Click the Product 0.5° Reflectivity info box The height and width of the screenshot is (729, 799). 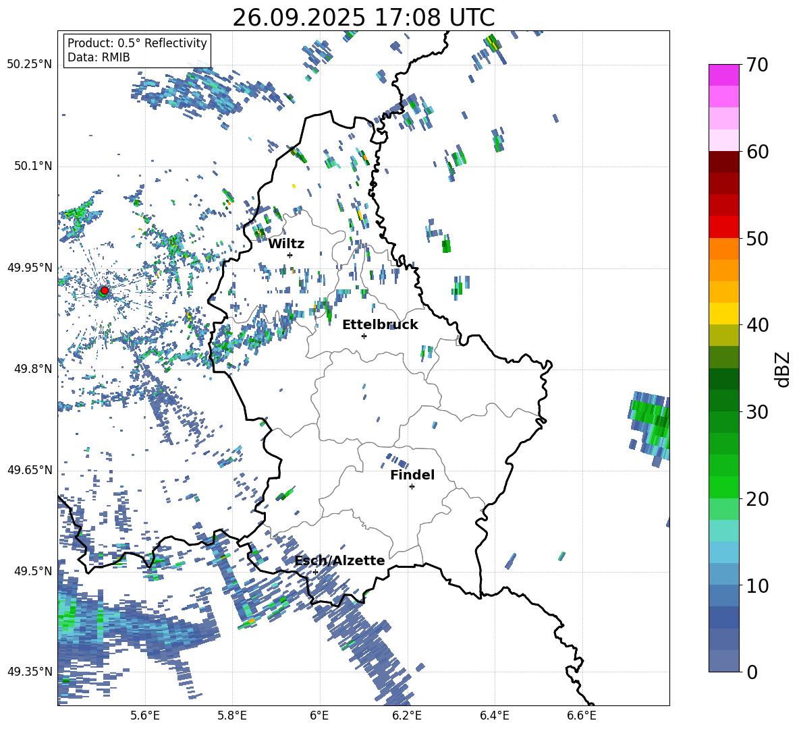tap(137, 51)
